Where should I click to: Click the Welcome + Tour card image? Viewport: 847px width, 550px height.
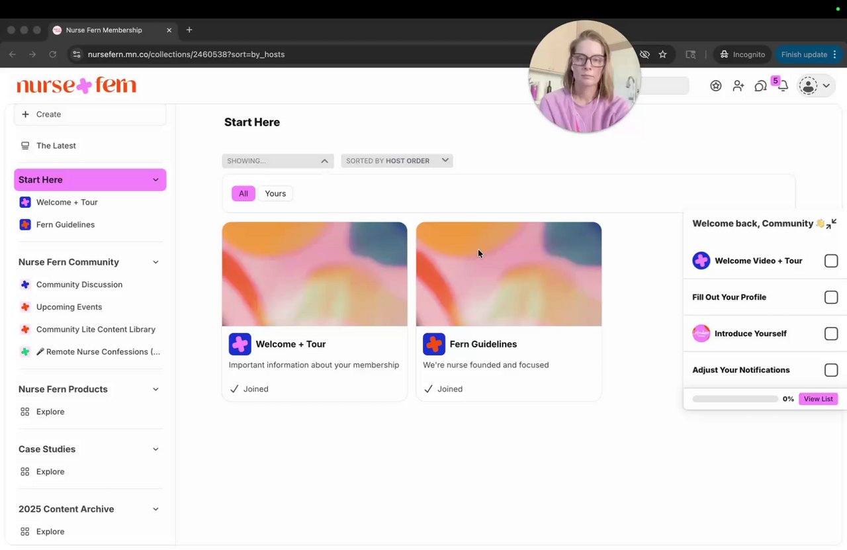(x=314, y=274)
